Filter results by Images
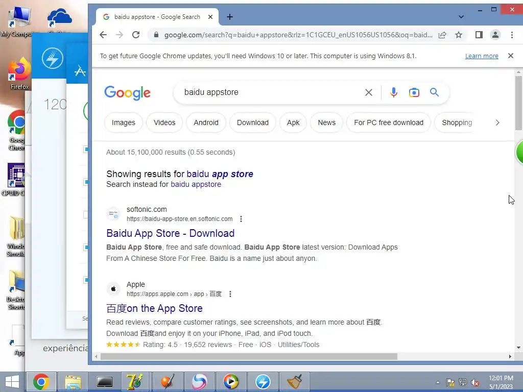 [124, 122]
